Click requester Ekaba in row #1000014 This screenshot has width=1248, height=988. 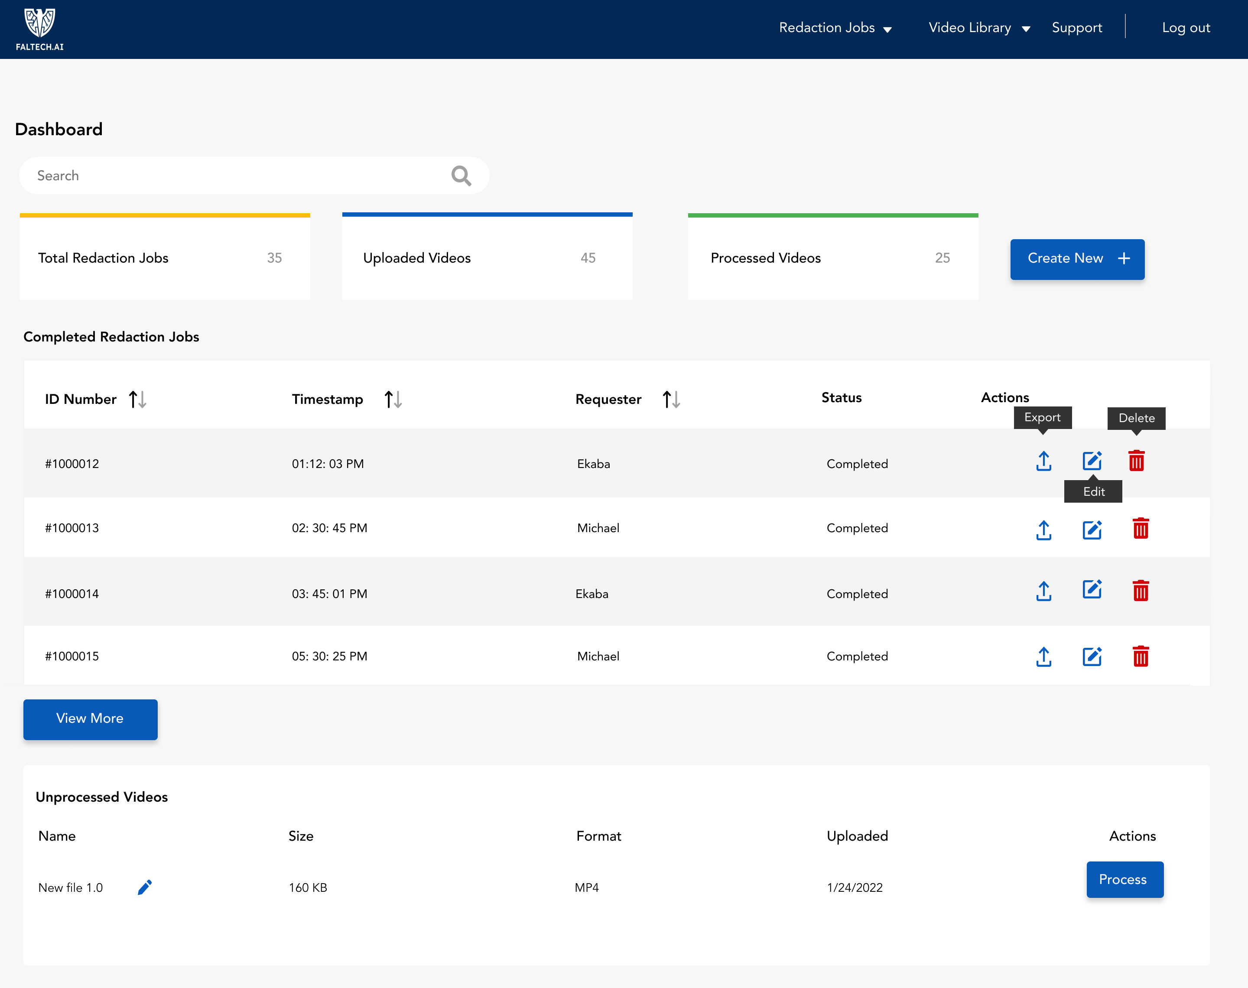click(591, 594)
